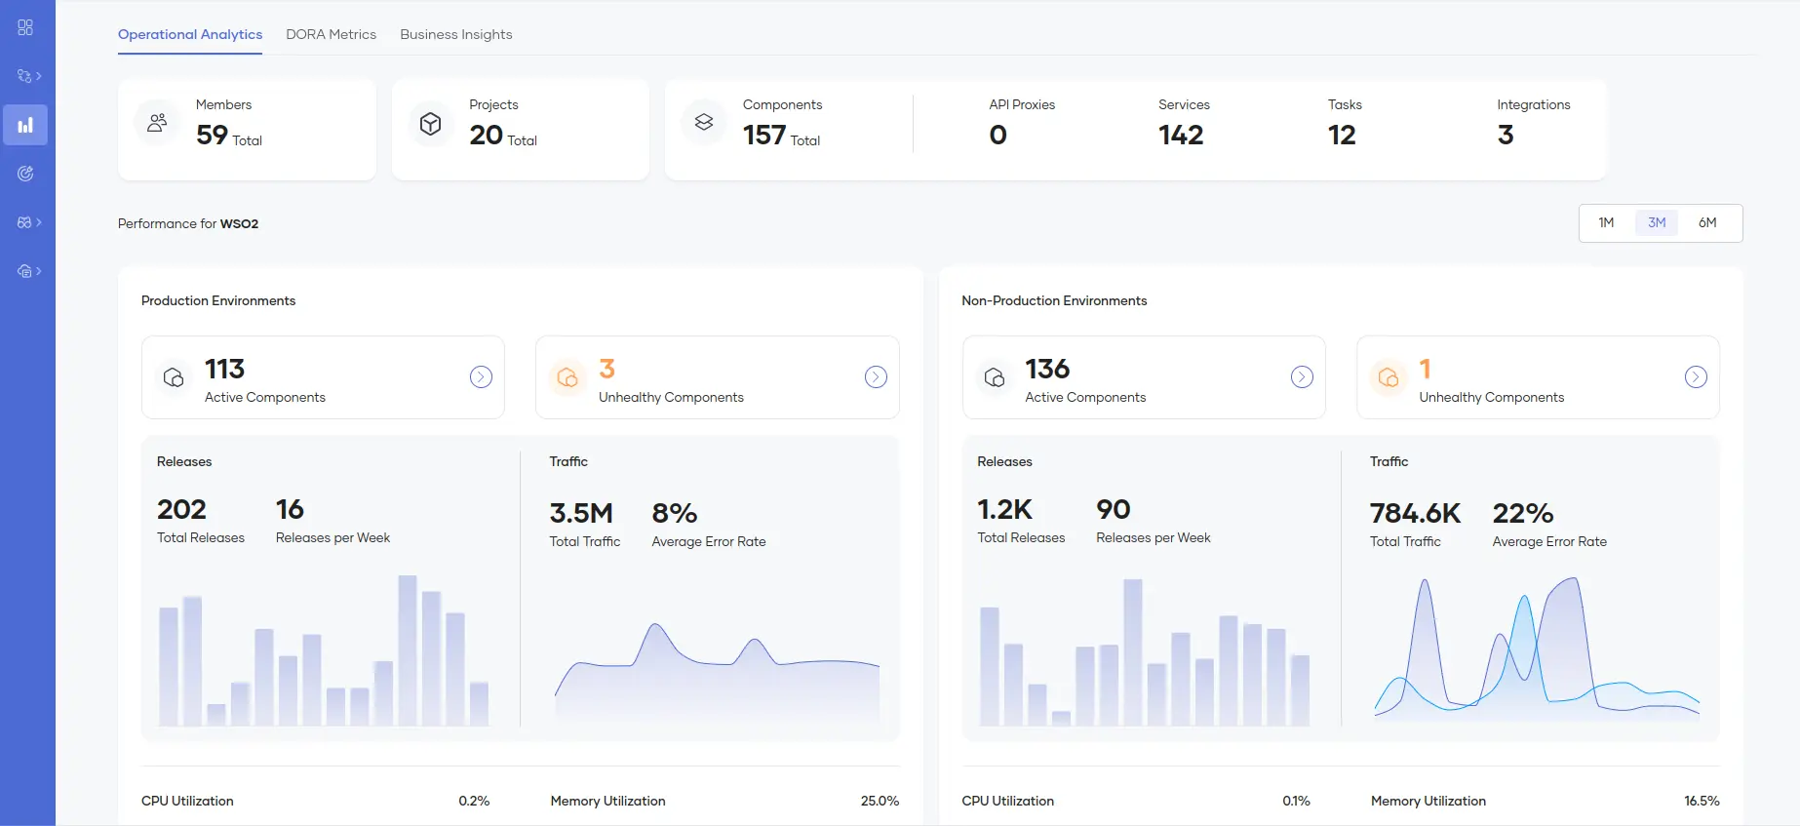1800x826 pixels.
Task: Click the Performance for WSO2 label
Action: [x=188, y=223]
